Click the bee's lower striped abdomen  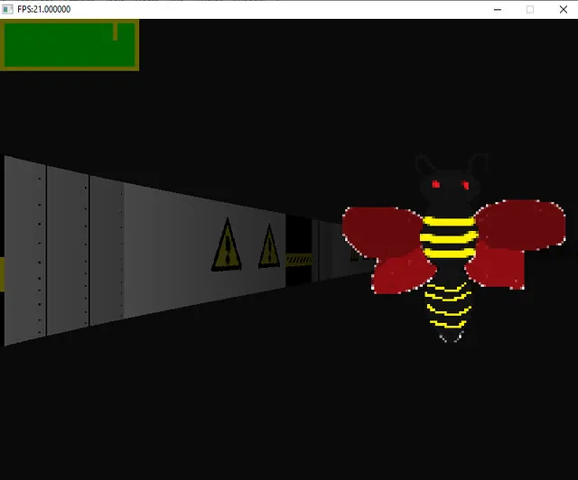[x=448, y=310]
